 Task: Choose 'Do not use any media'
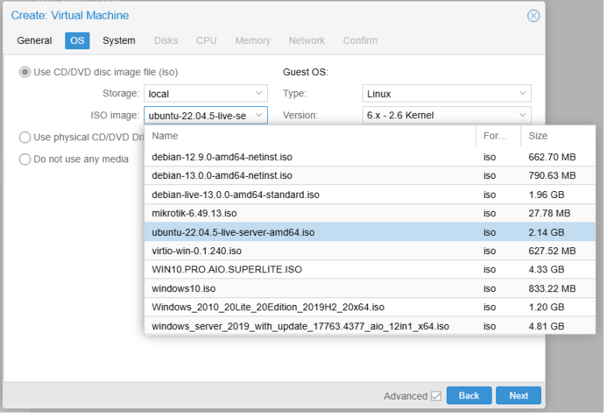coord(25,159)
